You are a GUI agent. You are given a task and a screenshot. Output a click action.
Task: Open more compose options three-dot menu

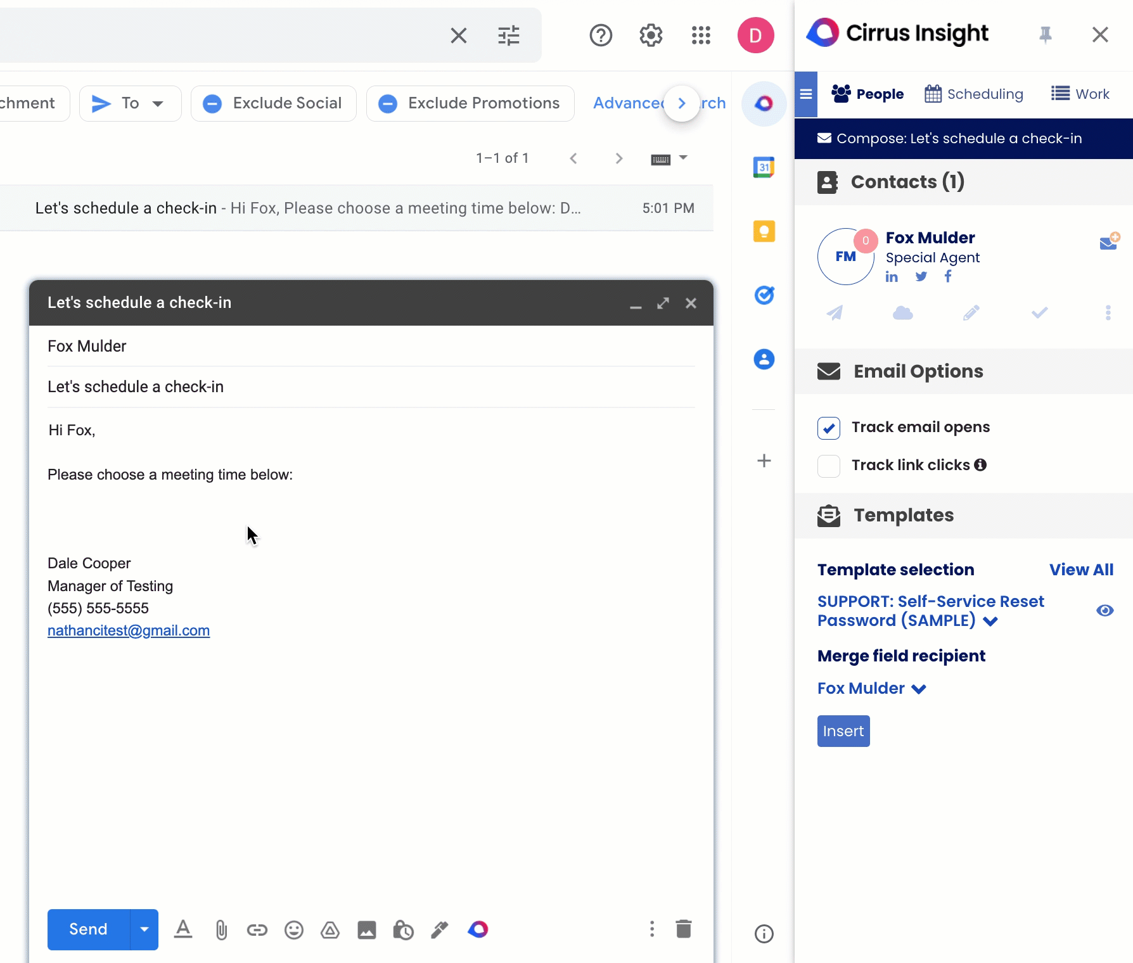pyautogui.click(x=652, y=929)
